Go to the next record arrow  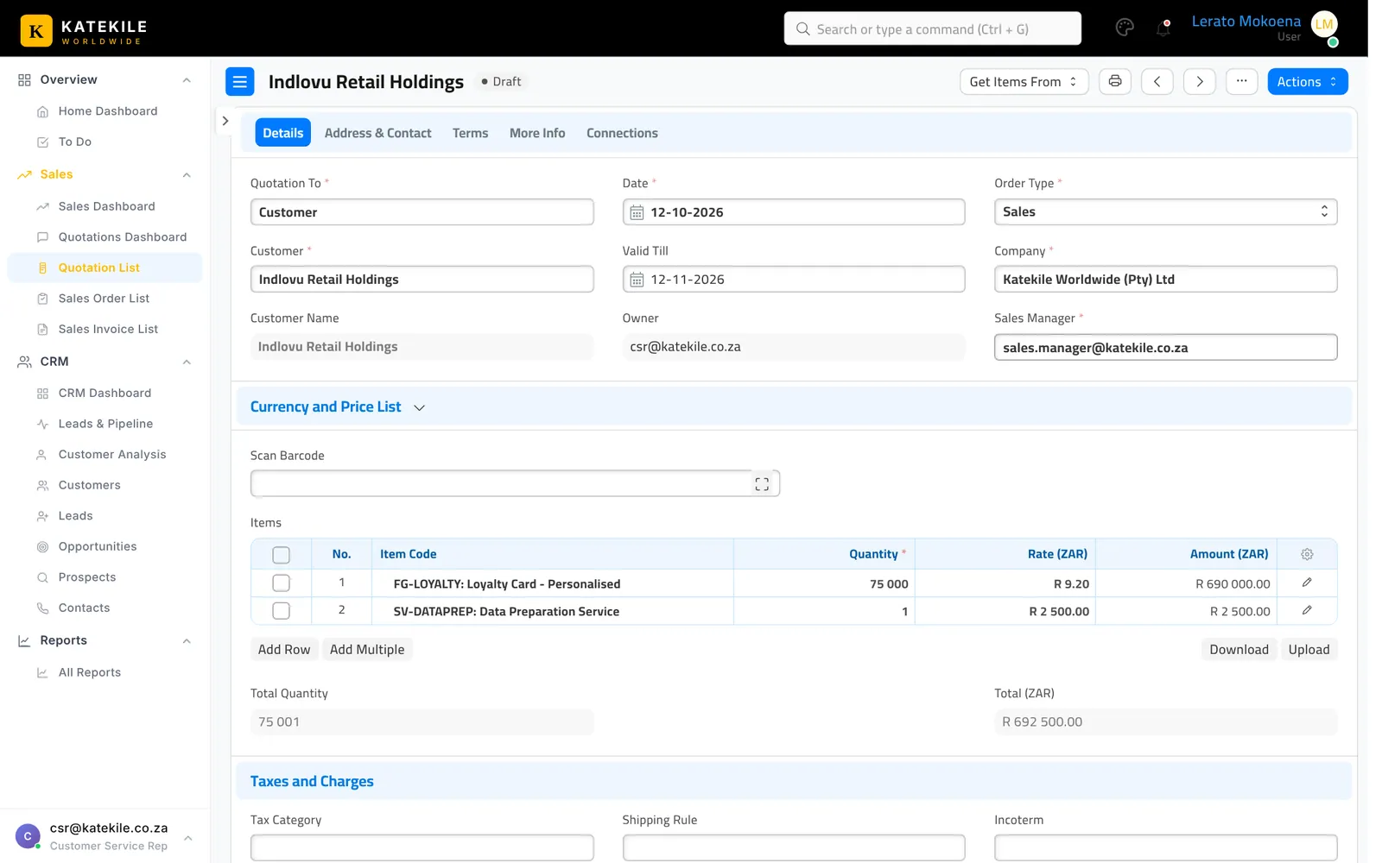pos(1199,81)
